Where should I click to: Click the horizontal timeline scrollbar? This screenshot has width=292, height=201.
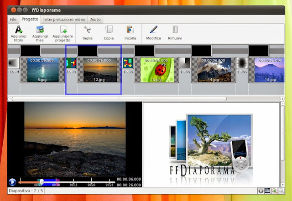[119, 99]
